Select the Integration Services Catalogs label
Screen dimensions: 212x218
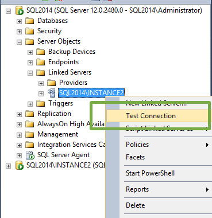pyautogui.click(x=71, y=145)
